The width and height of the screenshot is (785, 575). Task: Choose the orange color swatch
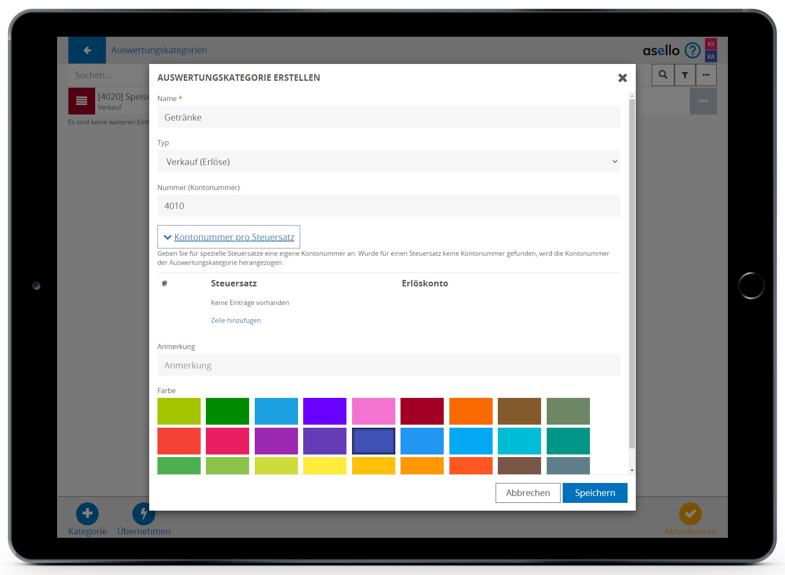pyautogui.click(x=471, y=411)
